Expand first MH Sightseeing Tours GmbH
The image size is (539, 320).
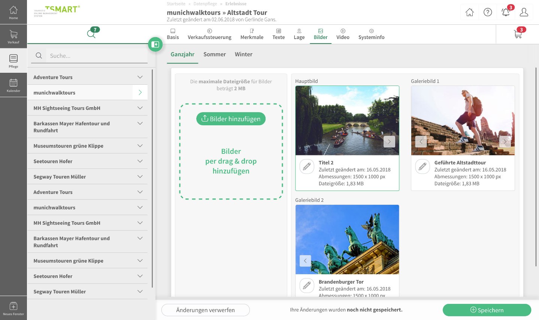click(x=140, y=108)
